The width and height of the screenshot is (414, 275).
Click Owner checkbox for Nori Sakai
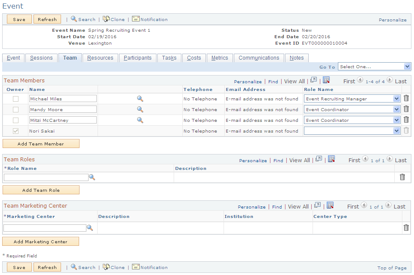point(16,131)
